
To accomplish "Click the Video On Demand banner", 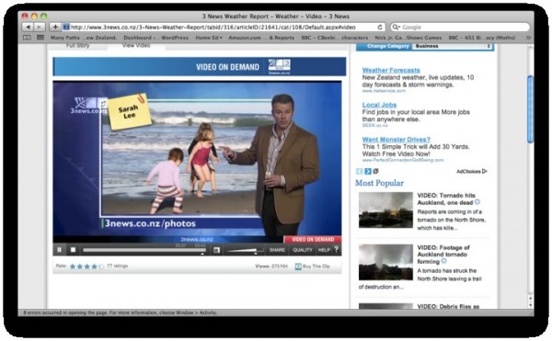I will [200, 66].
